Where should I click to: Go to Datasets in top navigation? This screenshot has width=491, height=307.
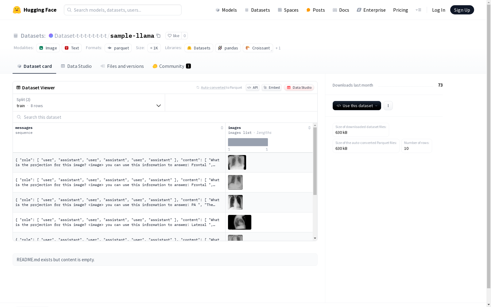click(257, 10)
